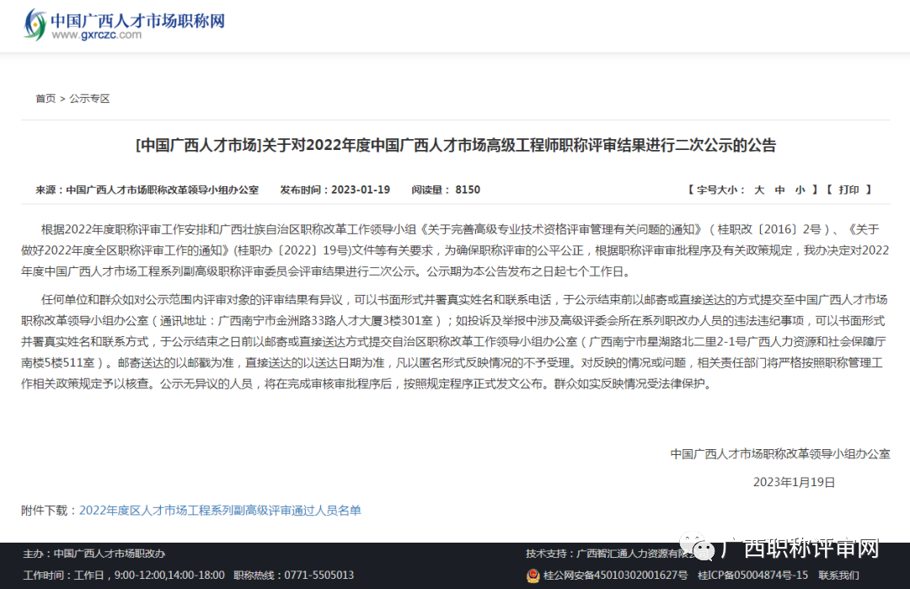Click the 联系我们 footer link
The image size is (910, 589).
click(838, 575)
